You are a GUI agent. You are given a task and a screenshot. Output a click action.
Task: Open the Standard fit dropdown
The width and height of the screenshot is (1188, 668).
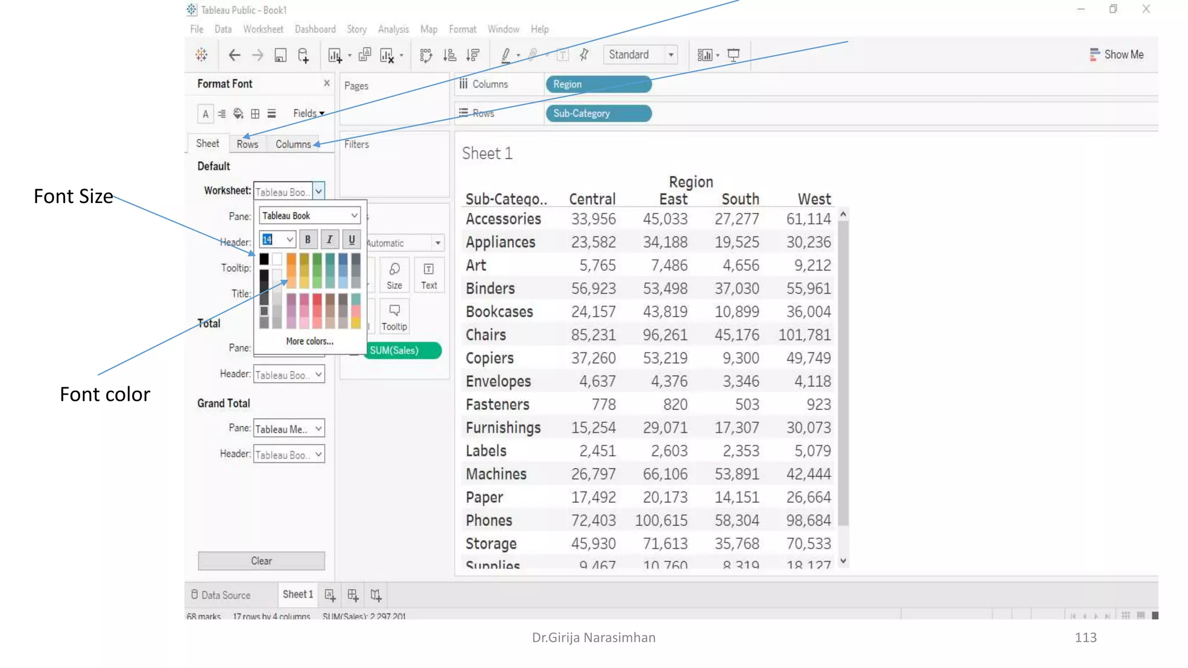671,55
